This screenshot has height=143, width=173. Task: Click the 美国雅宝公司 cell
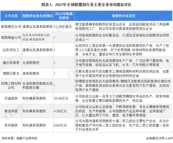11,27
